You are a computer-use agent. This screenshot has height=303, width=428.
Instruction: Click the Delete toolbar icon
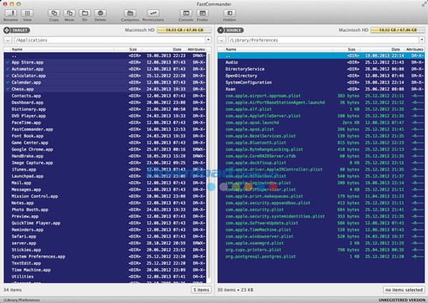pos(100,13)
